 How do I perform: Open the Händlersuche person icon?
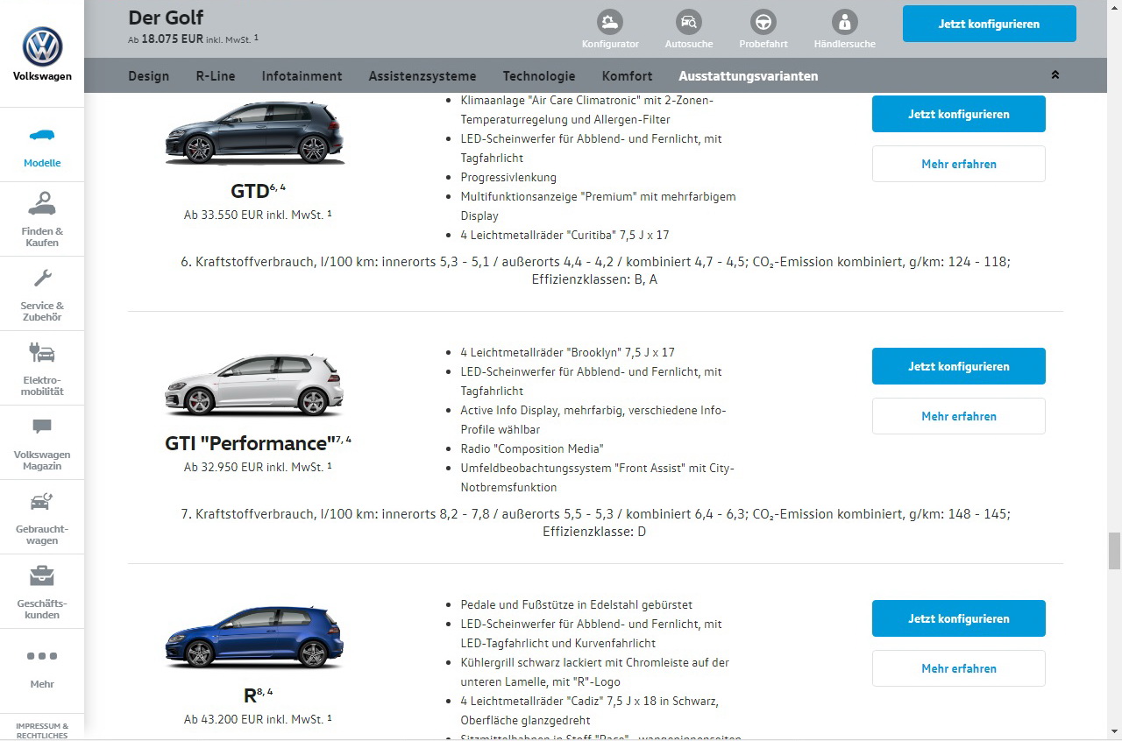(x=844, y=22)
